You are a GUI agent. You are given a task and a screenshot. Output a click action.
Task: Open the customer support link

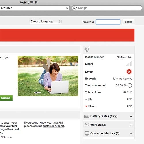[53, 126]
